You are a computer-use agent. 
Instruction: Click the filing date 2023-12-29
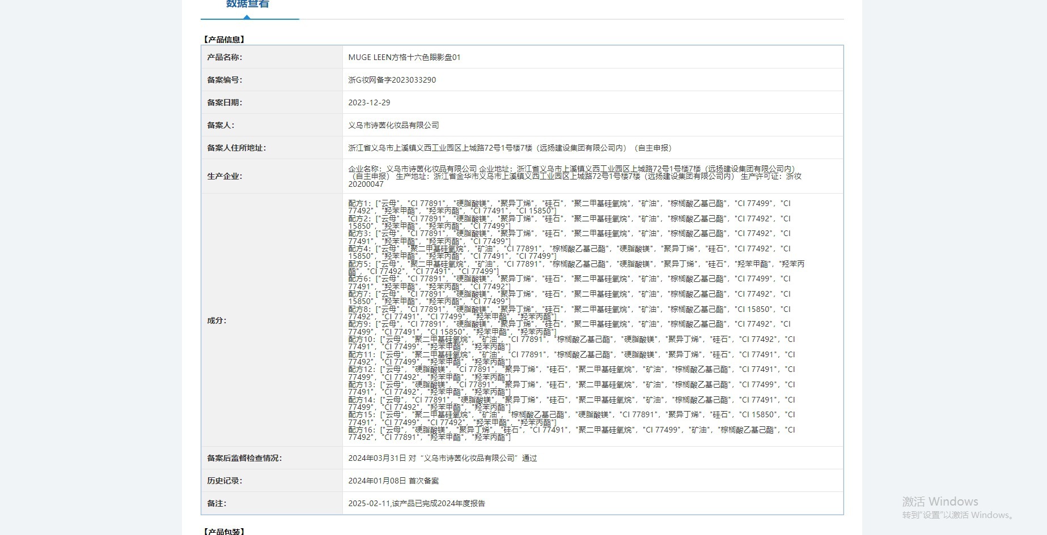click(x=369, y=102)
